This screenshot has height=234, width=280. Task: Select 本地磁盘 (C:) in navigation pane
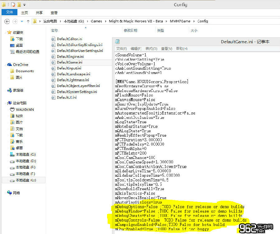click(26, 154)
